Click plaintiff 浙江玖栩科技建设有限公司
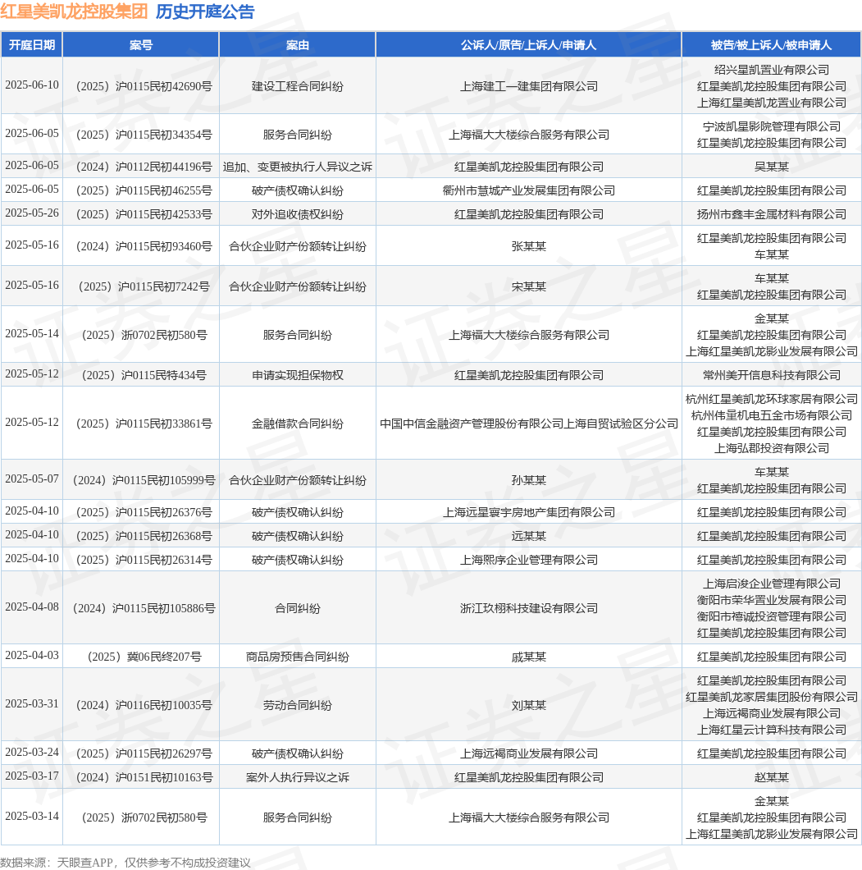This screenshot has width=862, height=870. (x=528, y=608)
